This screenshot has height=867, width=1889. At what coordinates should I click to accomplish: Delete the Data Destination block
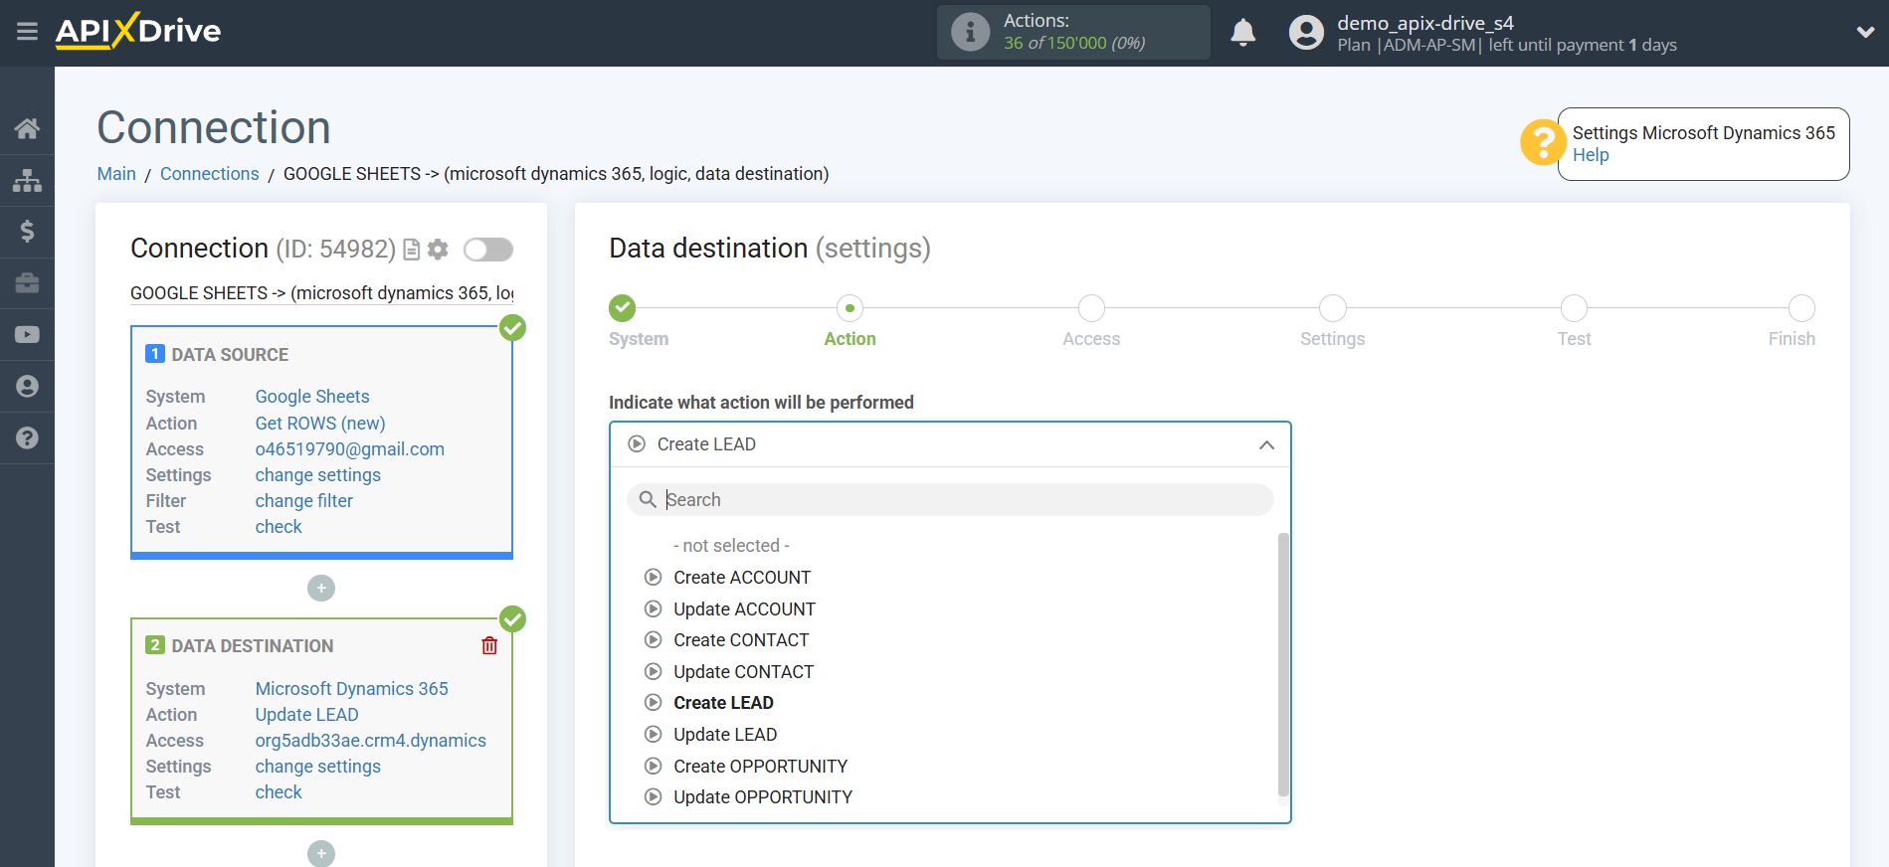(x=489, y=646)
